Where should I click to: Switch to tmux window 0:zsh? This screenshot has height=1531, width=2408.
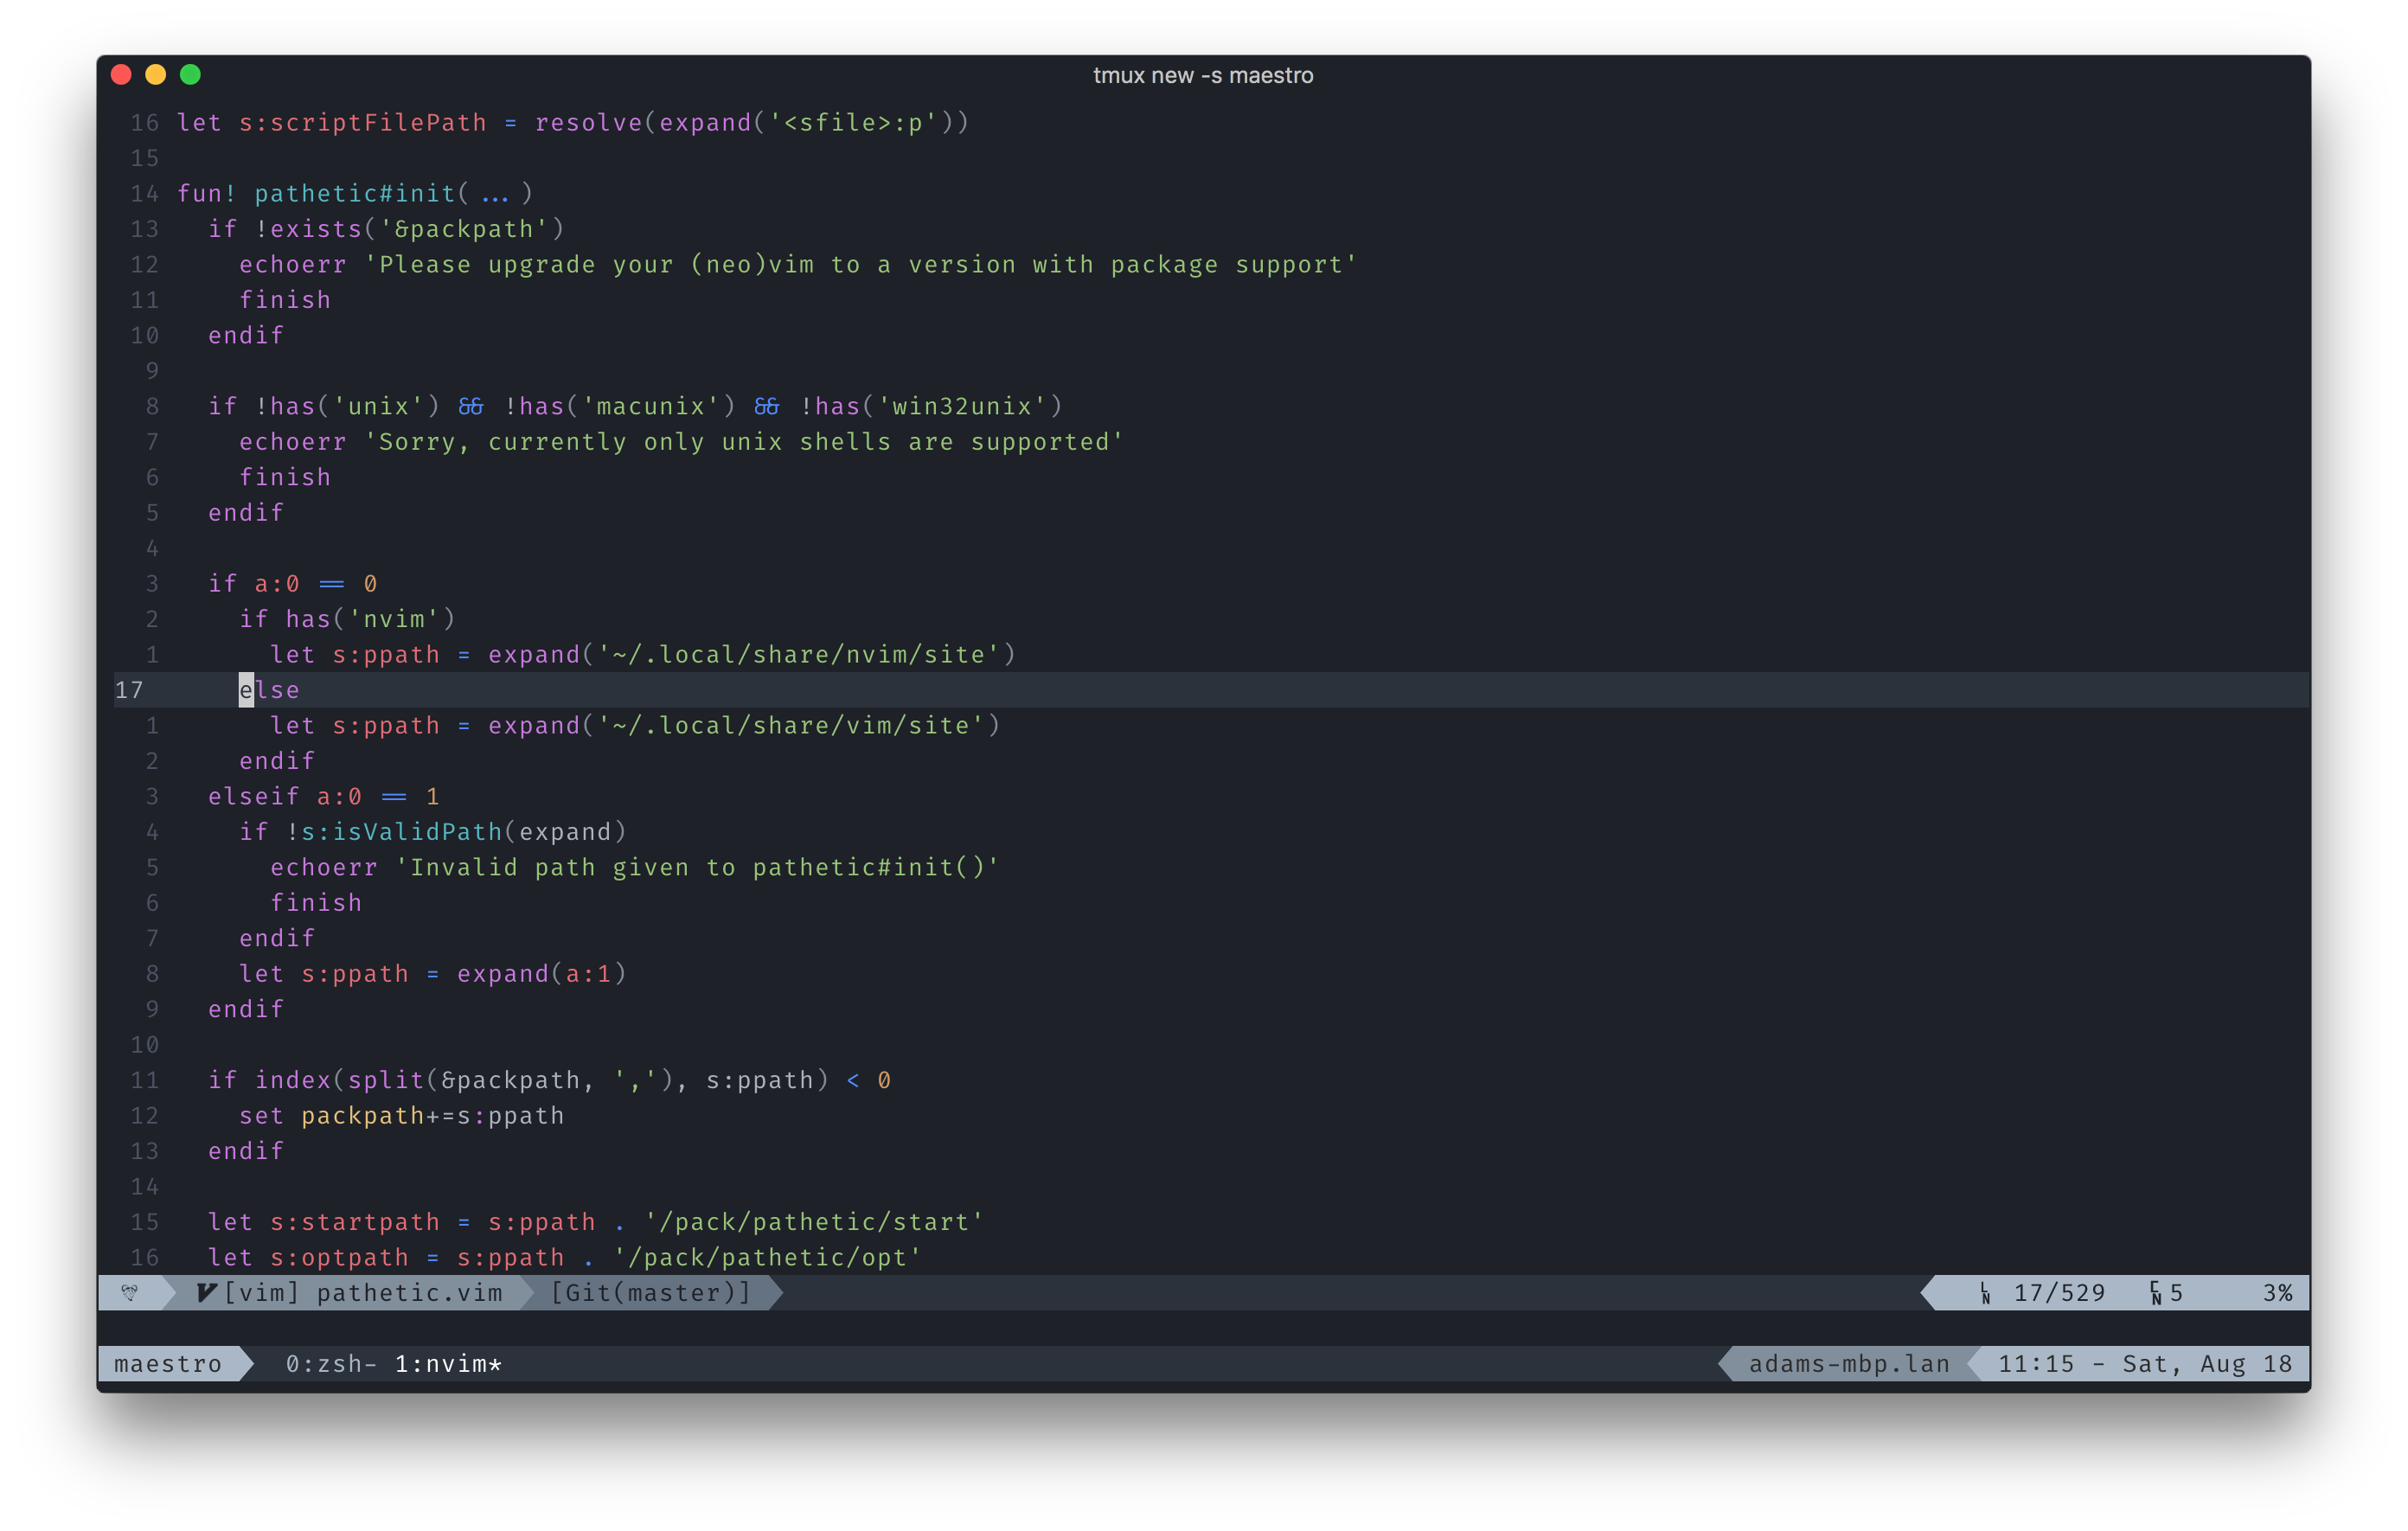330,1364
